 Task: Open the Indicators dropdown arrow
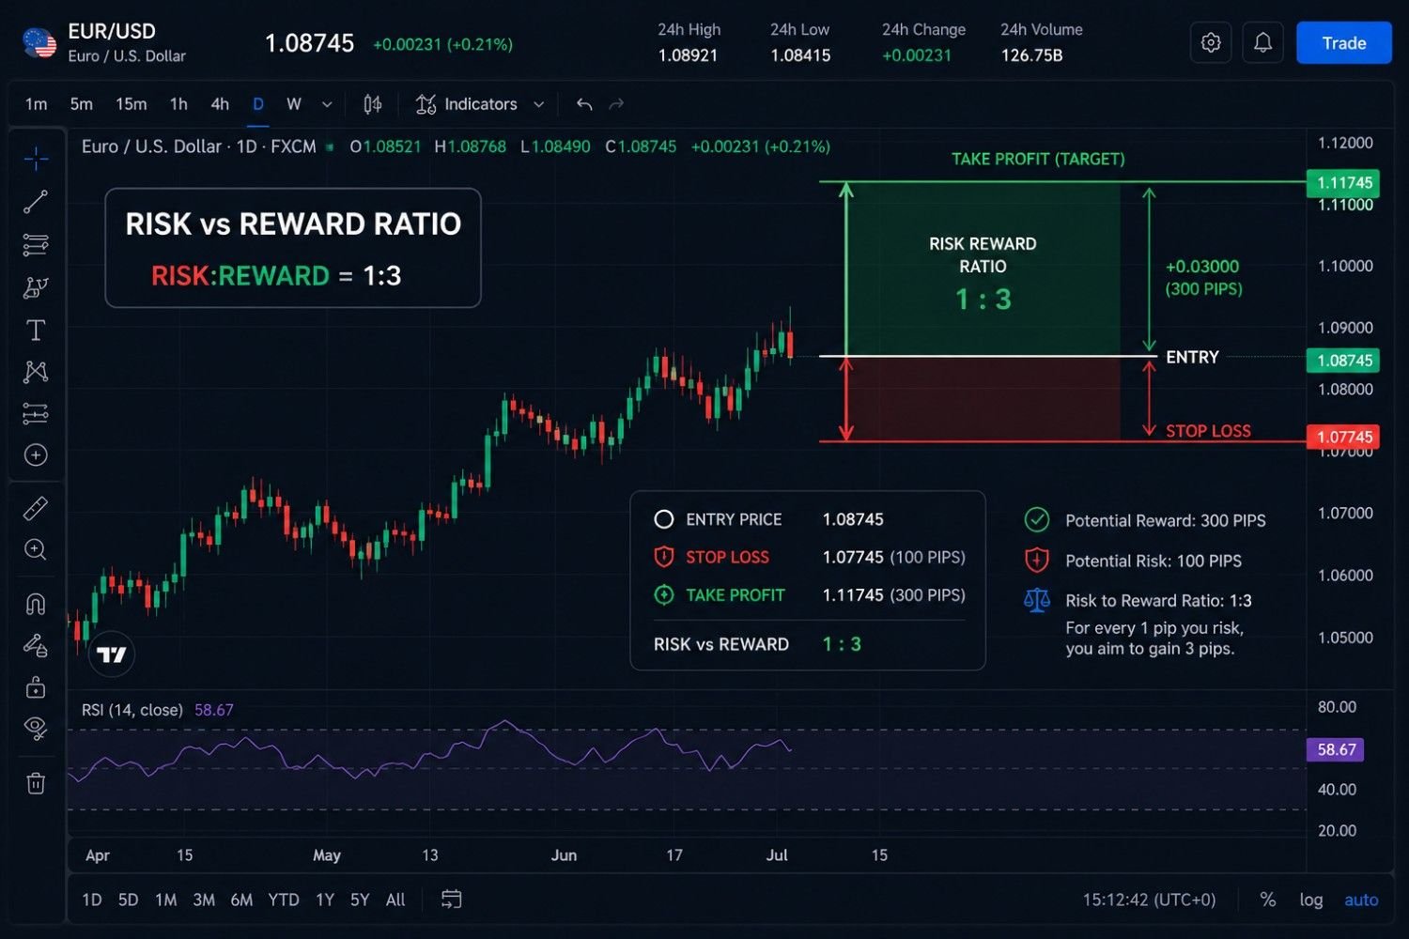(x=538, y=104)
